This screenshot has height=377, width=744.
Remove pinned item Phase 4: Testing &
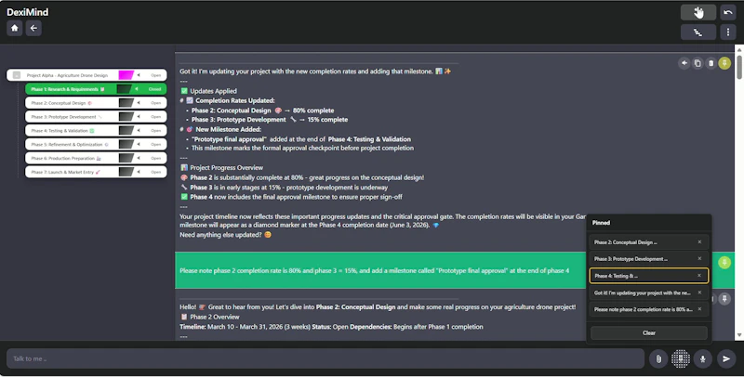point(699,276)
